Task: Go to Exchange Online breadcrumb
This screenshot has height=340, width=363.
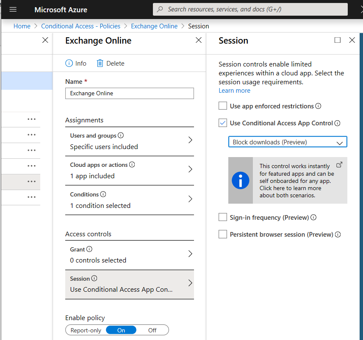Action: [154, 26]
